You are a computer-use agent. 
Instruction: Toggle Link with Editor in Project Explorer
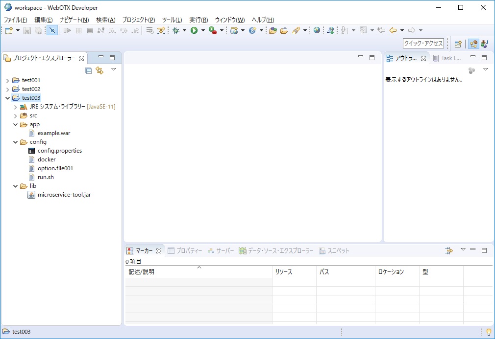click(x=99, y=70)
